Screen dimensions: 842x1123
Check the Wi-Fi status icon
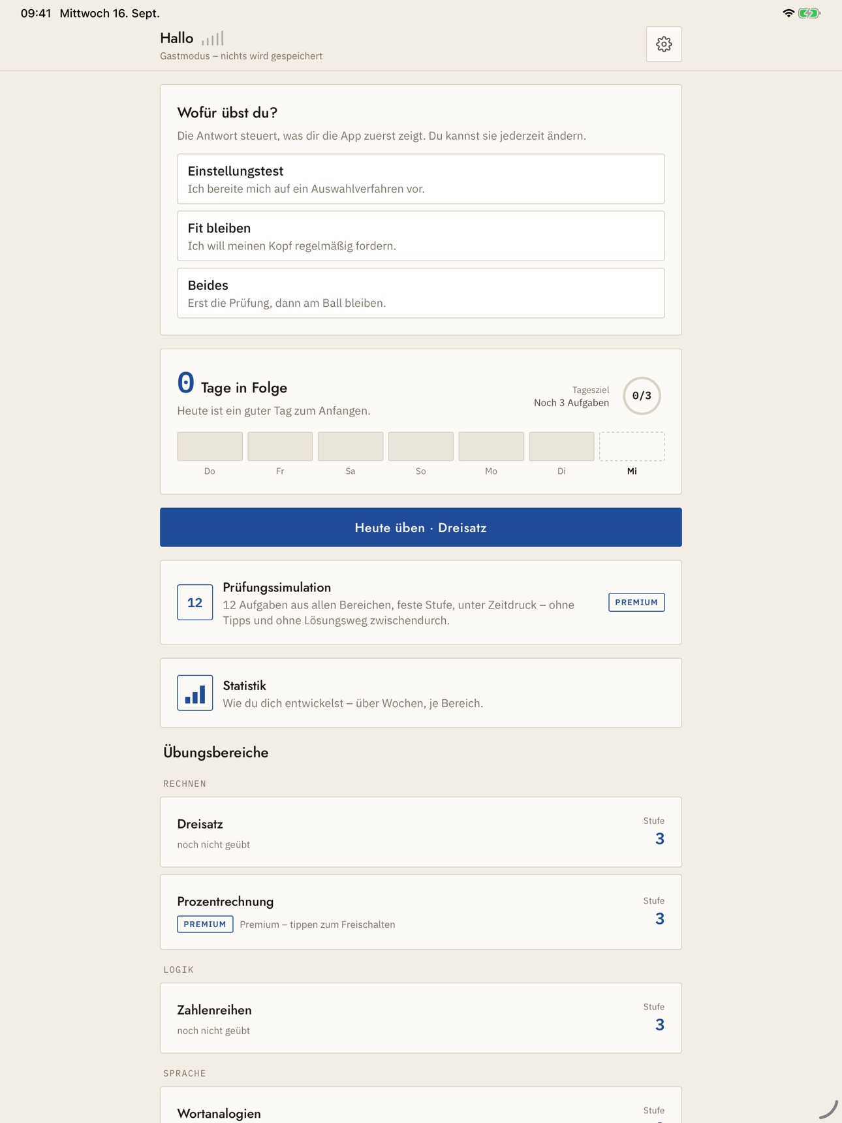pos(788,13)
